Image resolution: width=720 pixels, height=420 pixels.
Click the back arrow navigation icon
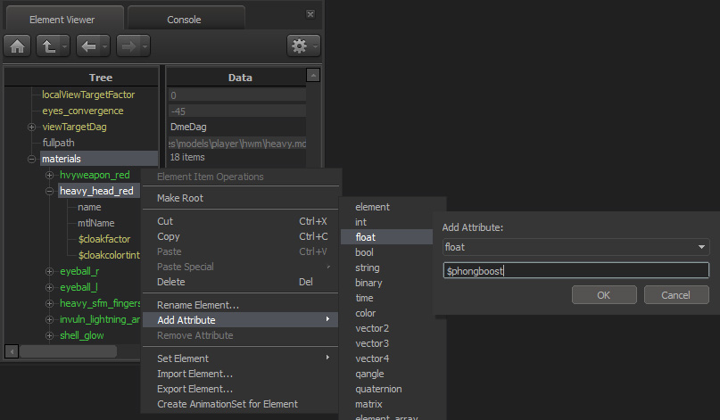pos(88,45)
